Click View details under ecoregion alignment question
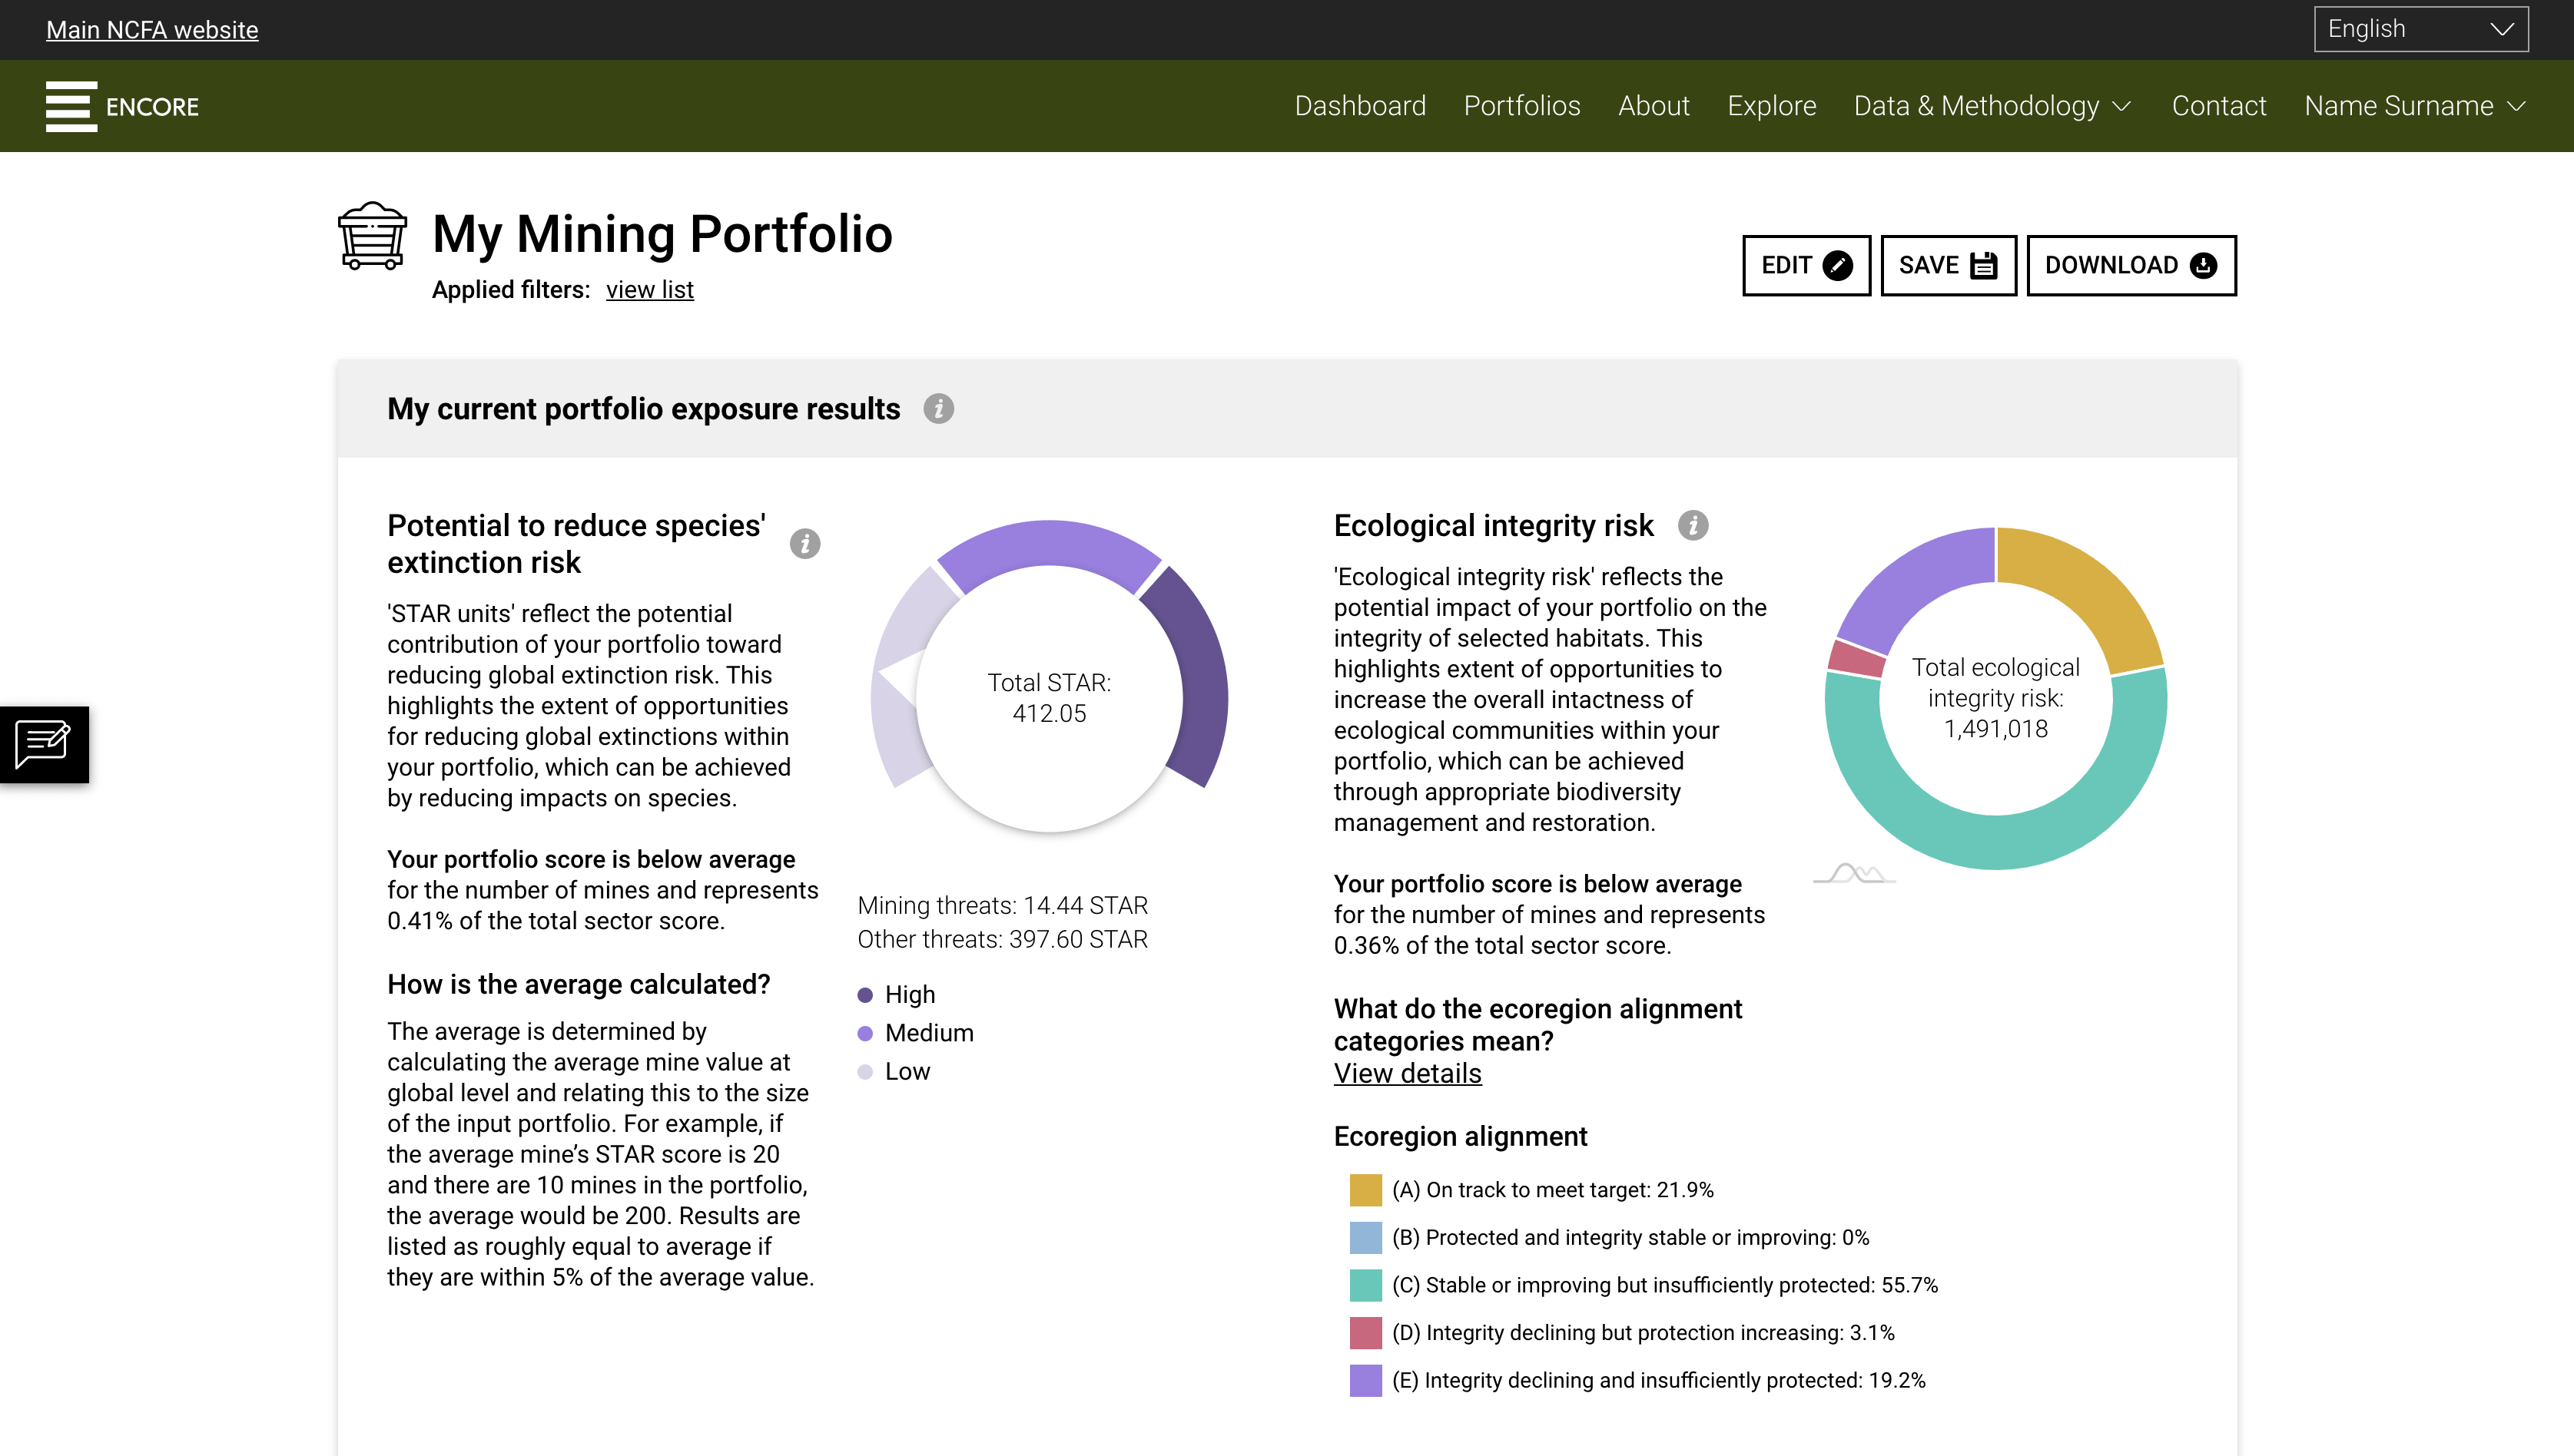 pos(1407,1073)
